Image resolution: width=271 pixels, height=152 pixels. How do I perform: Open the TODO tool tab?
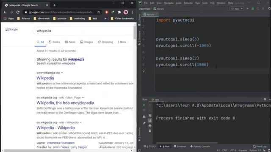click(x=149, y=147)
